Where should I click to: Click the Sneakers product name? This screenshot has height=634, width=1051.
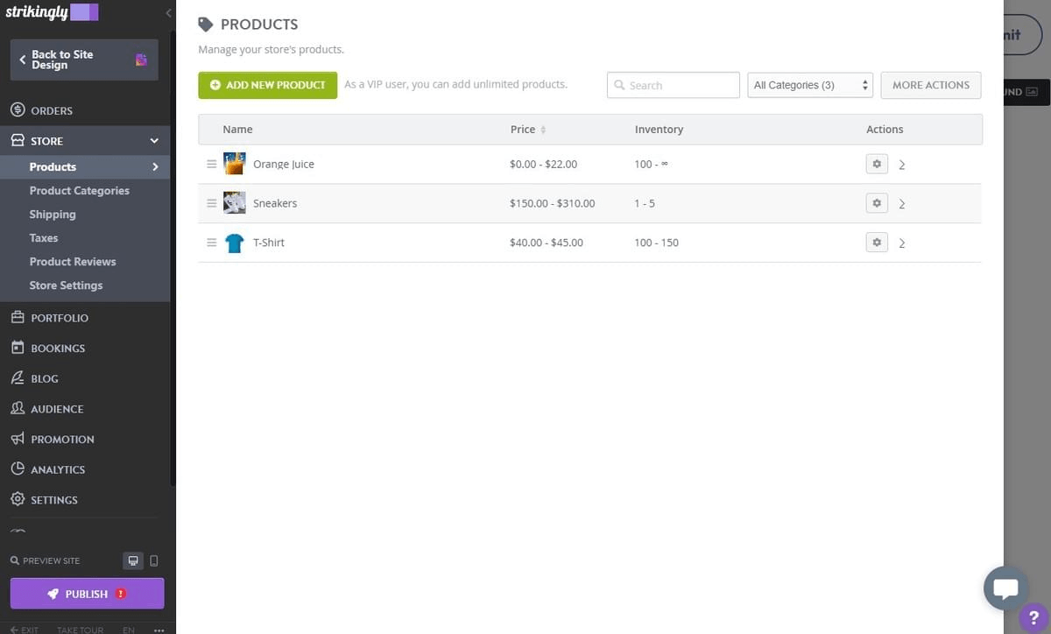275,203
